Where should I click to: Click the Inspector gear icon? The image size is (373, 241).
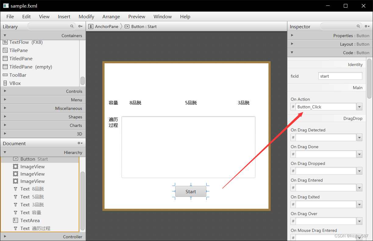point(367,26)
